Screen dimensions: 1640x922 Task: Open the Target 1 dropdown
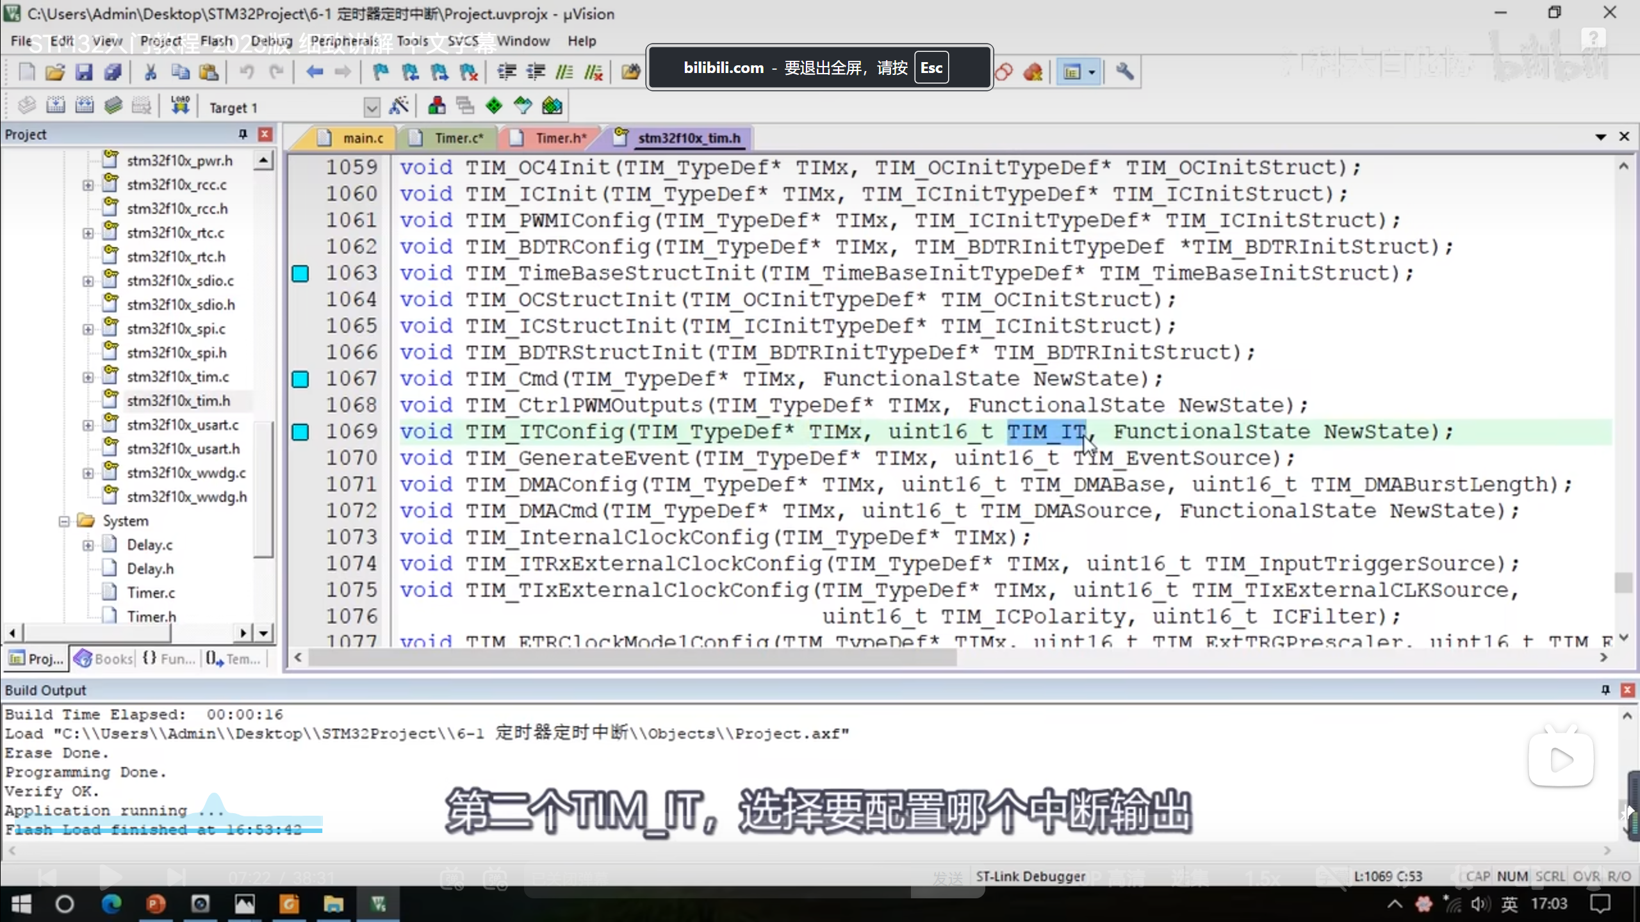pos(372,107)
